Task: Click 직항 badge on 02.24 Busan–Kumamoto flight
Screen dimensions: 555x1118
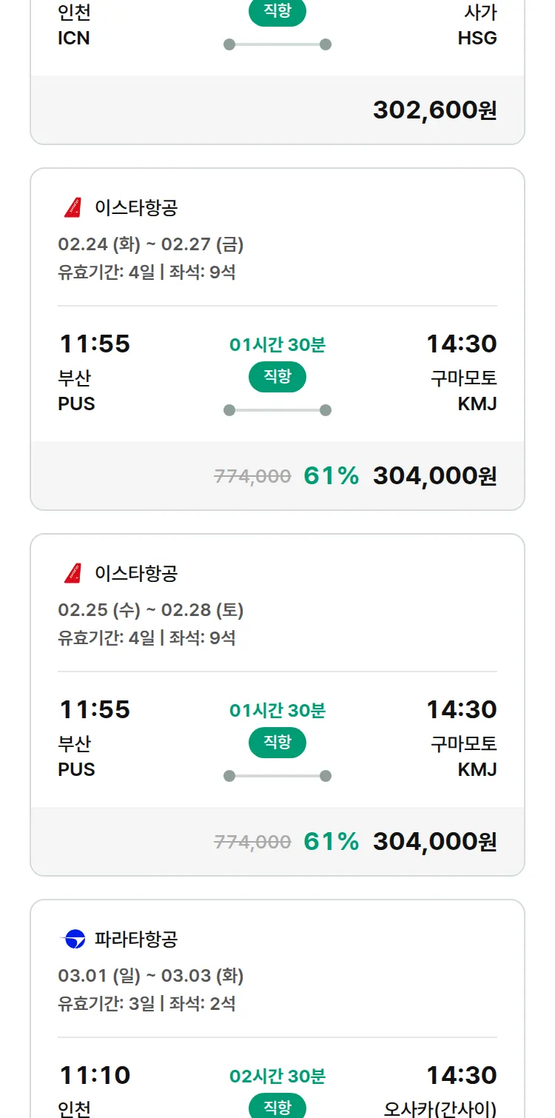Action: (x=277, y=377)
